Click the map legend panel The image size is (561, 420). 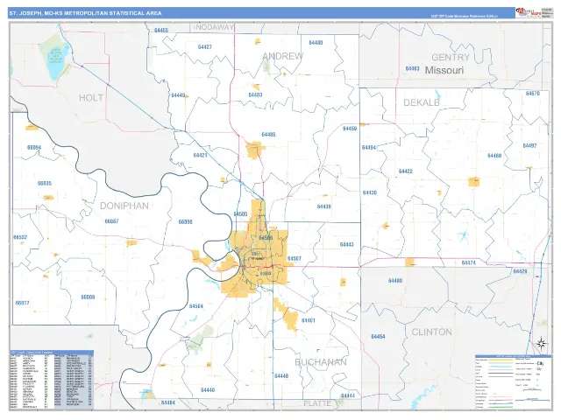point(513,381)
